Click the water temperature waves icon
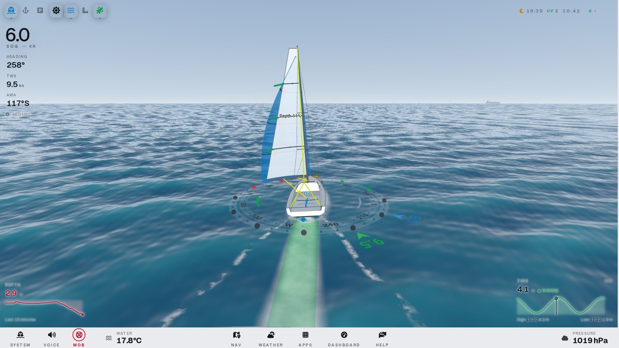619x348 pixels. [109, 338]
